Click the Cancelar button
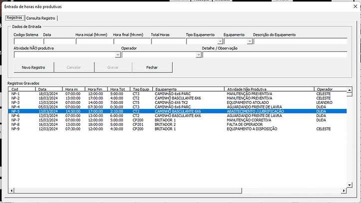This screenshot has height=203, width=361. [x=74, y=67]
